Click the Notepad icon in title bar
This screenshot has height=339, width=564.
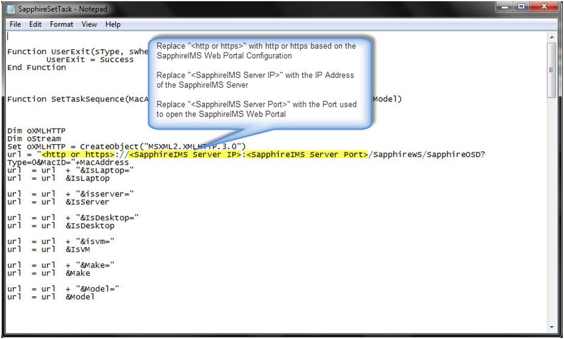click(x=12, y=10)
